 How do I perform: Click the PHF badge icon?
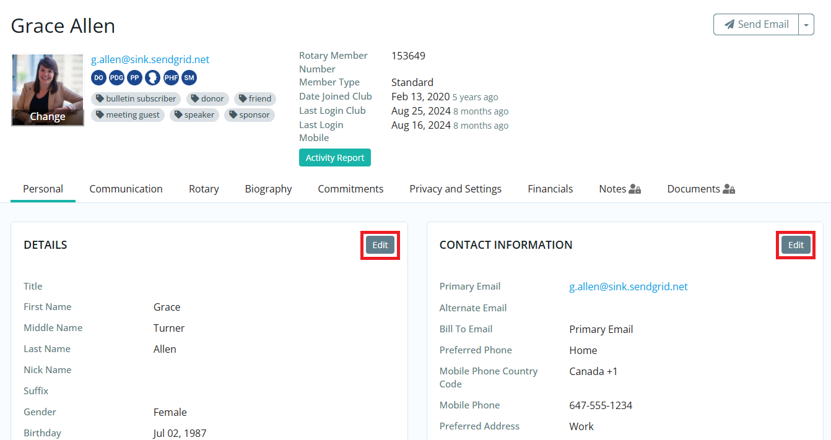click(x=171, y=78)
